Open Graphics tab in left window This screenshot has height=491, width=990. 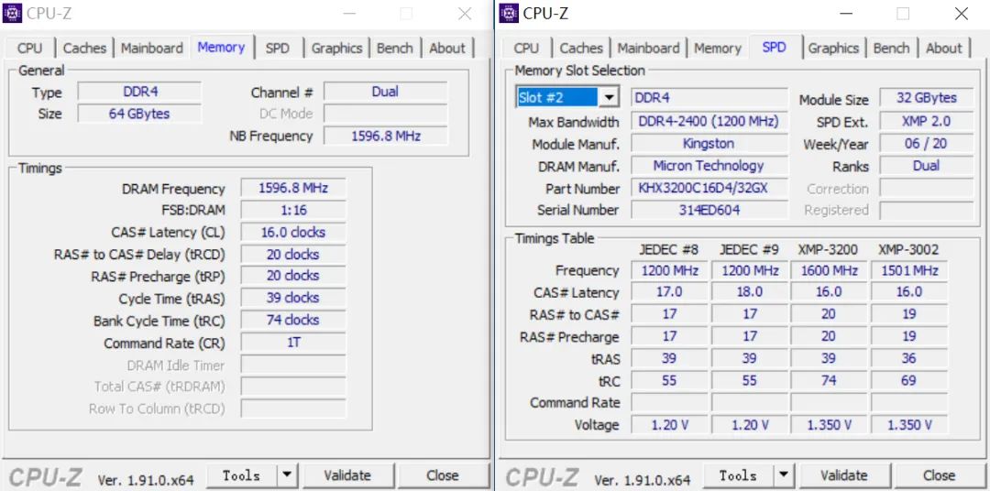336,48
